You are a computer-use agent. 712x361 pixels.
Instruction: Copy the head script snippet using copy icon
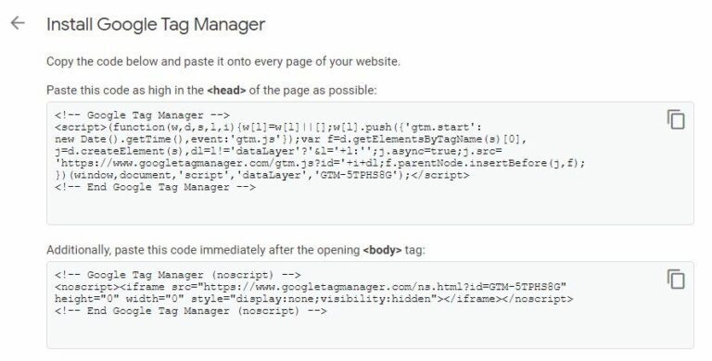[676, 119]
